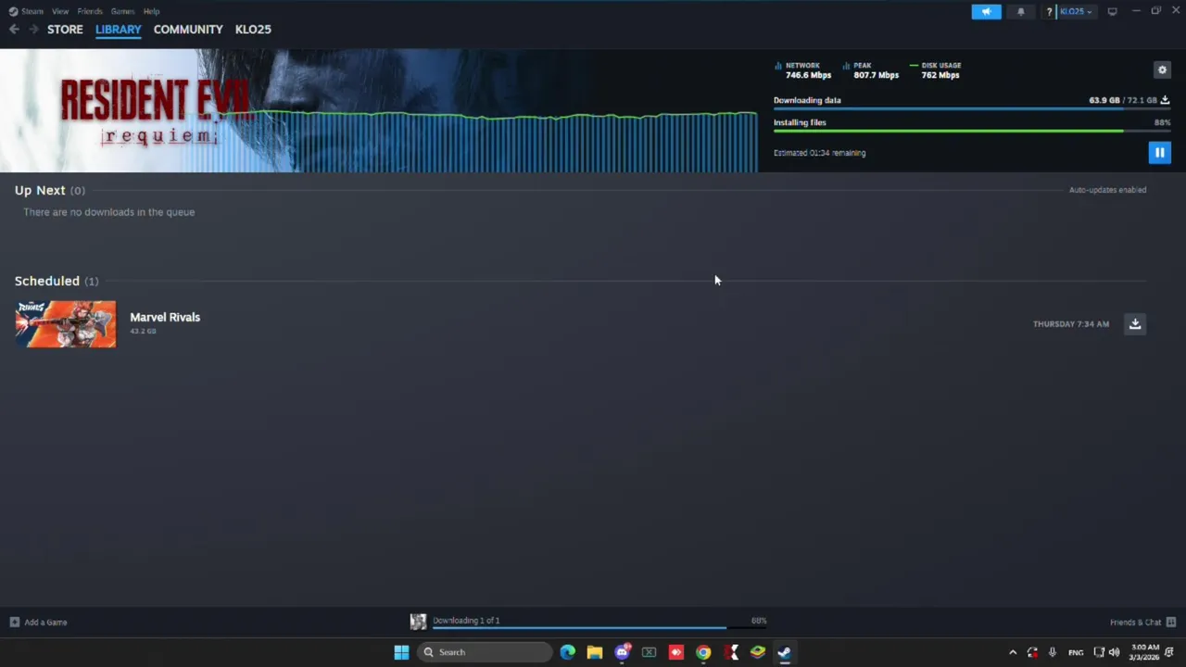Pause the Resident Evil download
The width and height of the screenshot is (1186, 667).
(x=1159, y=153)
